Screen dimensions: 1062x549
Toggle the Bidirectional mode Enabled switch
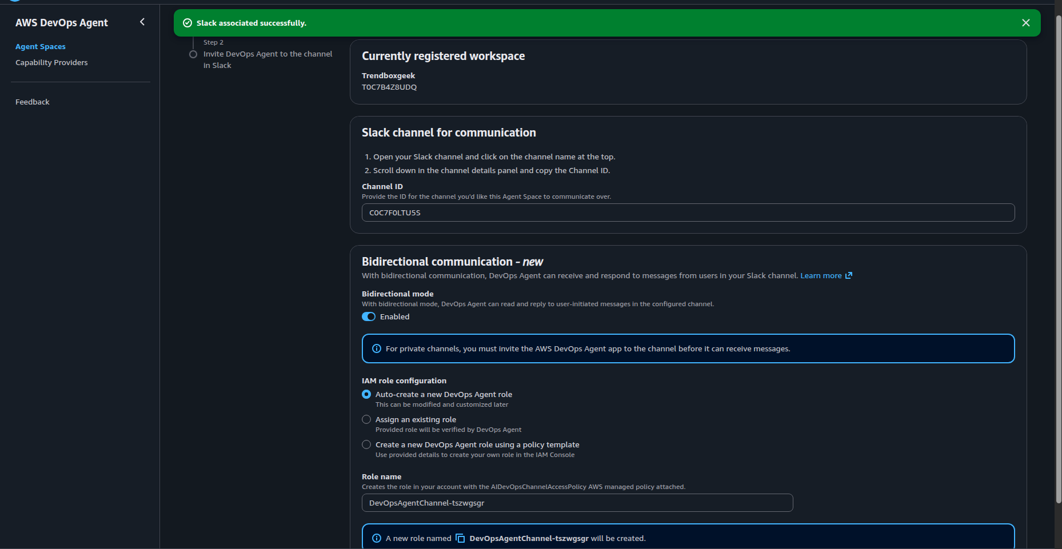(369, 316)
